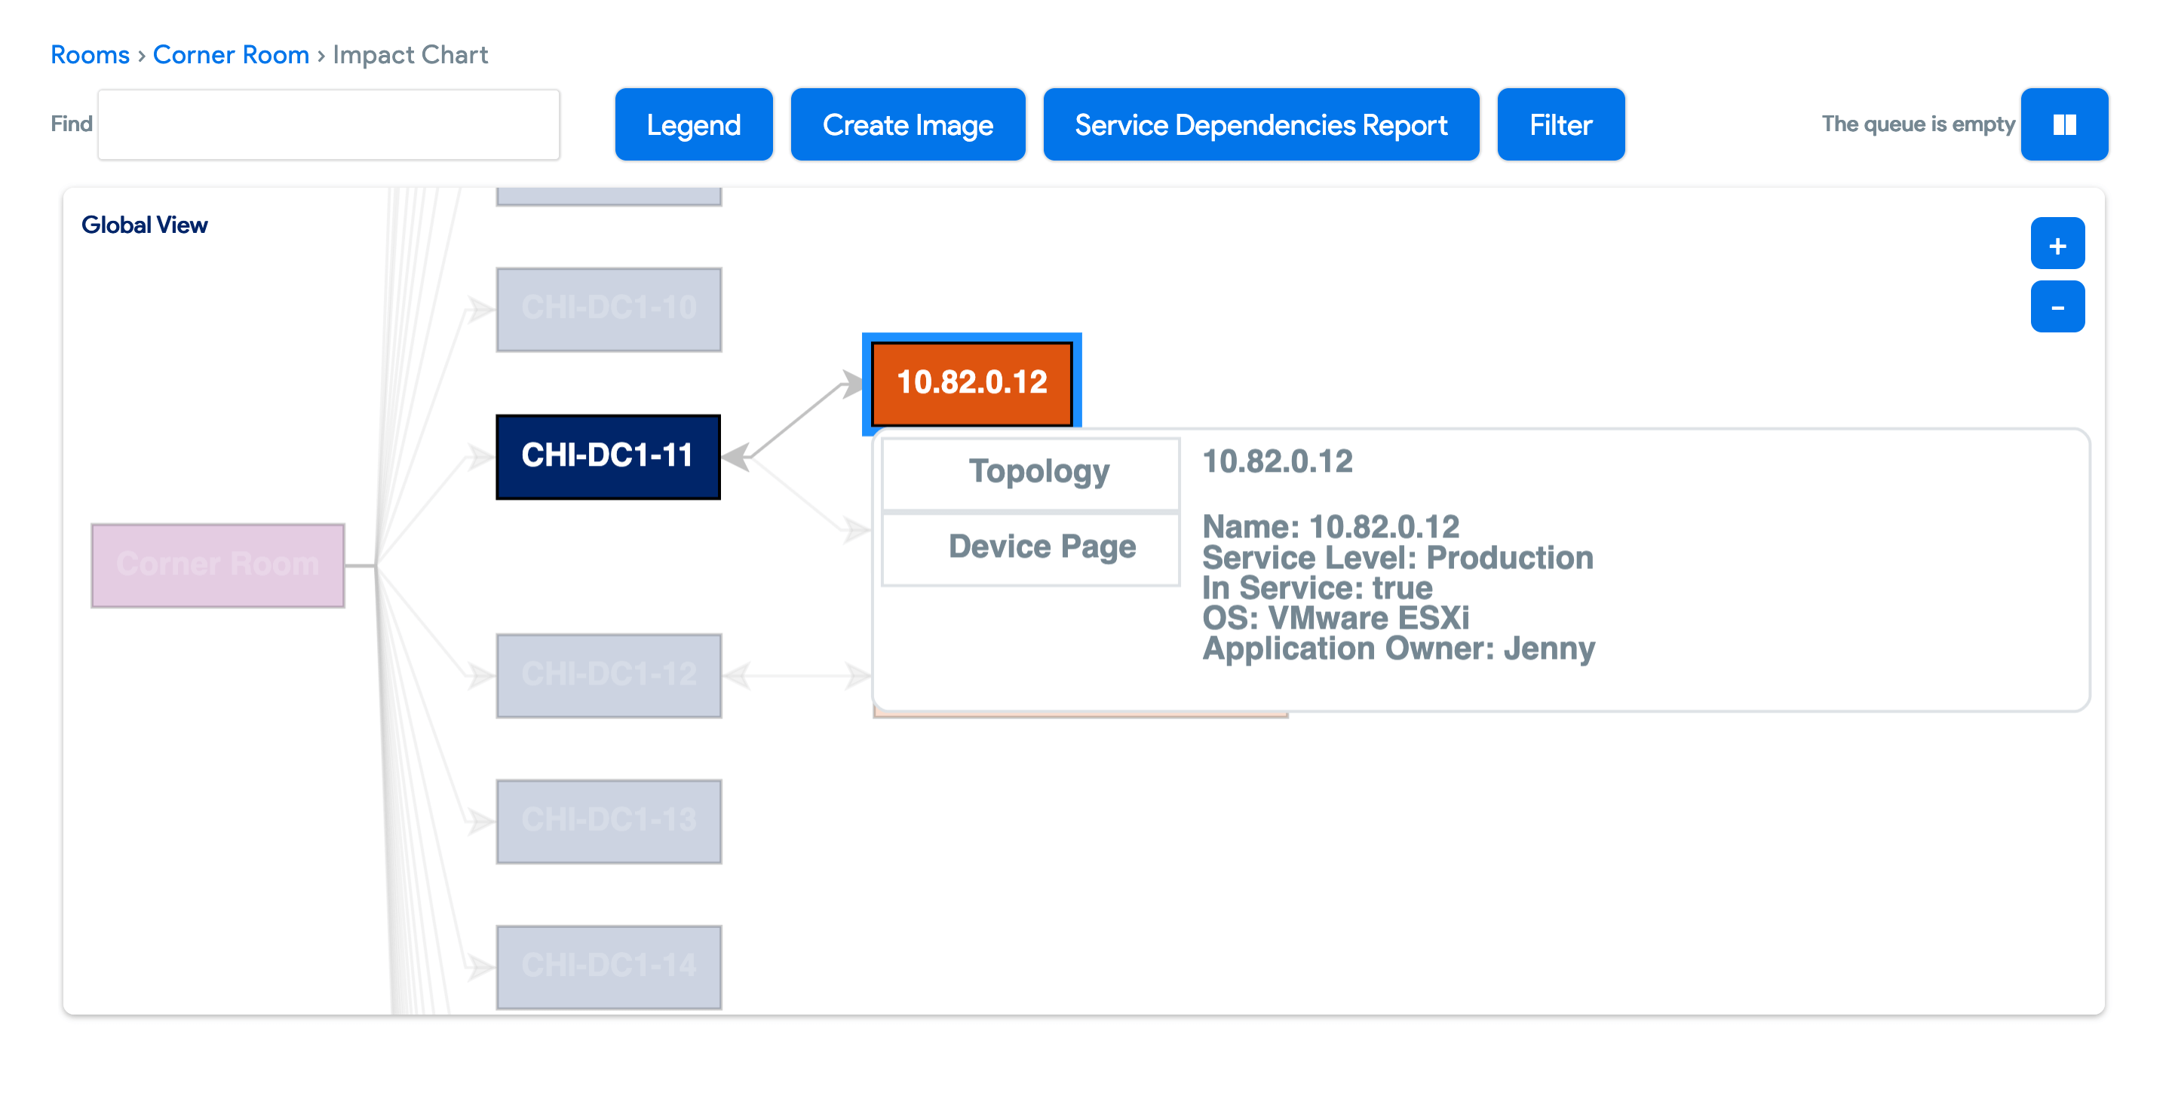
Task: Navigate back to Corner Room via breadcrumb
Action: coord(230,54)
